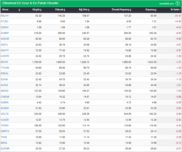This screenshot has height=152, width=182.
Task: Open the help question mark icon
Action: (178, 3)
